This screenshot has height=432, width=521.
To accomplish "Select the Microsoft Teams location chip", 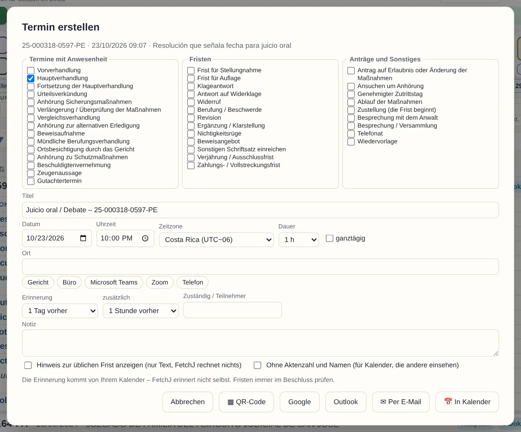I will (114, 282).
